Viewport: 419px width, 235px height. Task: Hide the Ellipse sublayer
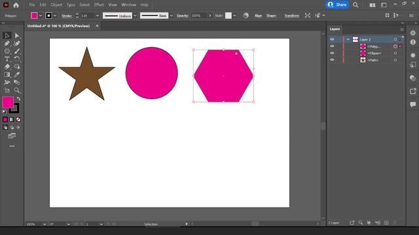coord(332,53)
